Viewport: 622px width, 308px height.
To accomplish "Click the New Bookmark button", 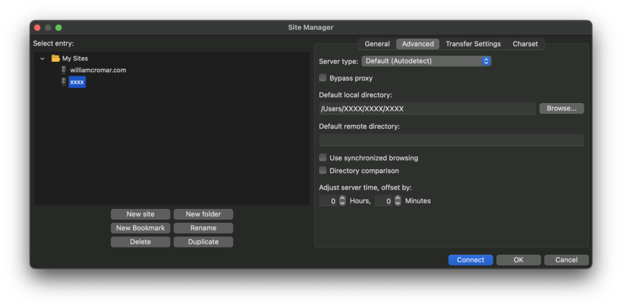I will [140, 228].
